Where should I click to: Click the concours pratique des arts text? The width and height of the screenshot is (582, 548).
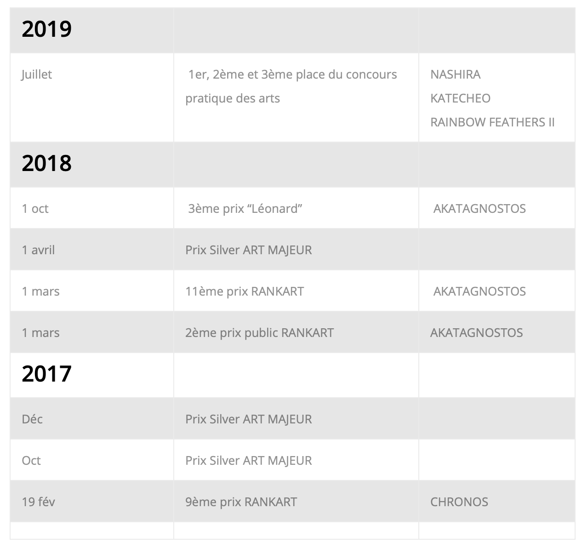click(x=291, y=86)
